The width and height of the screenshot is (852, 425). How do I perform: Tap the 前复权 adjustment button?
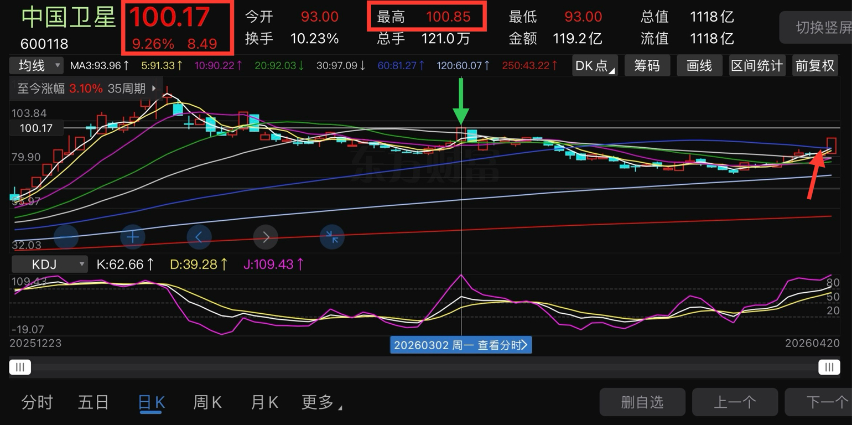pyautogui.click(x=815, y=66)
